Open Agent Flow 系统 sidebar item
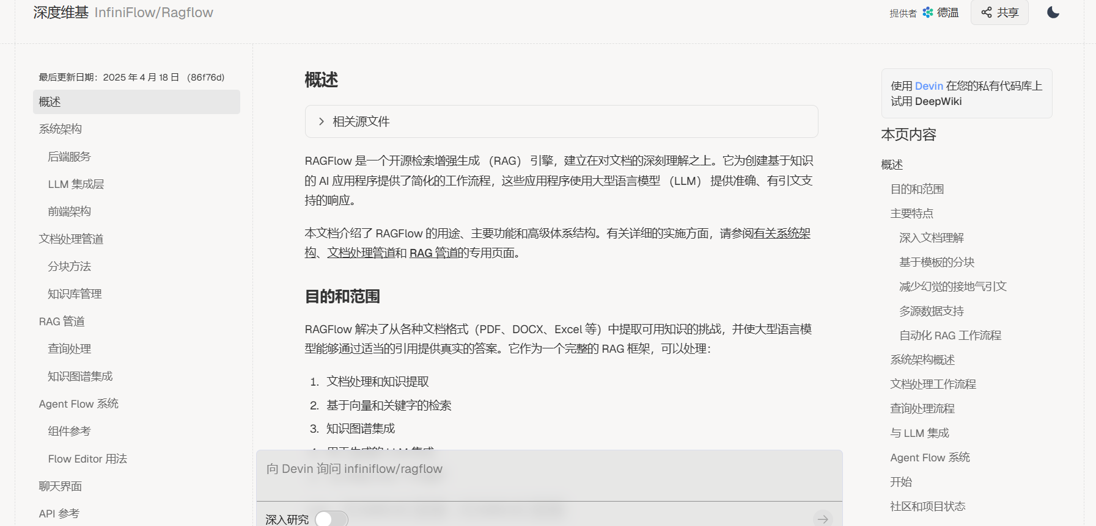 coord(79,403)
